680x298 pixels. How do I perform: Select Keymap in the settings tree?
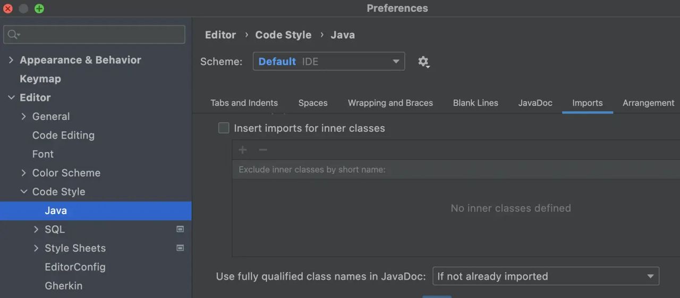(40, 79)
